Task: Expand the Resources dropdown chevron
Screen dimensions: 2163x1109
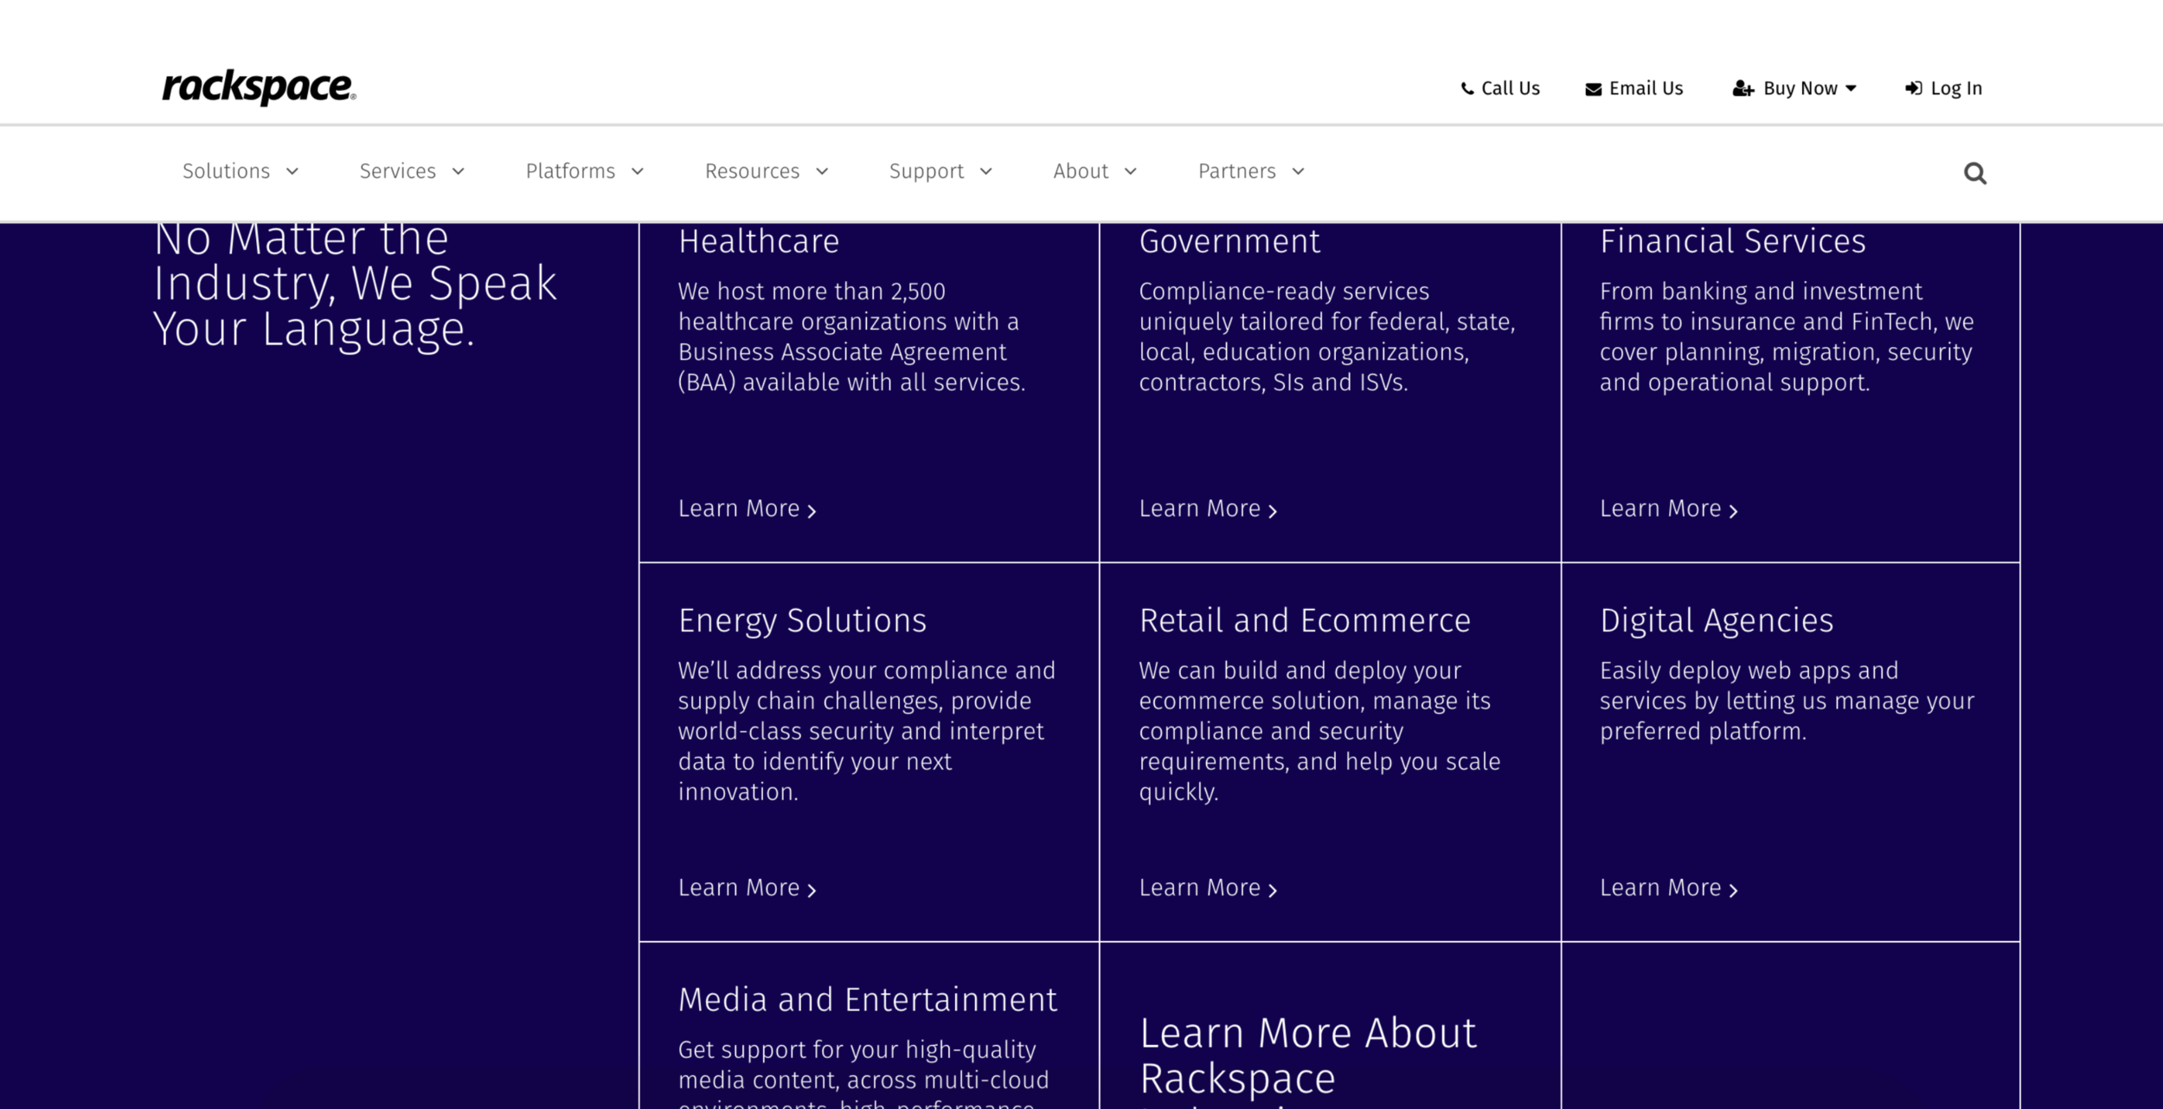Action: (822, 171)
